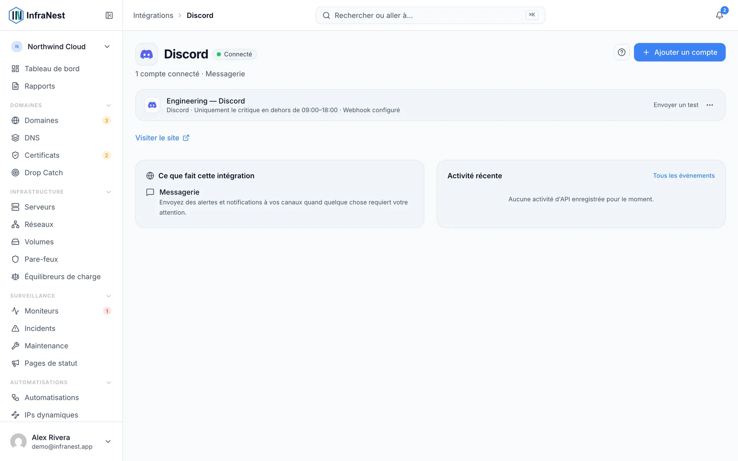
Task: Click the Northwind Cloud N avatar
Action: tap(17, 47)
